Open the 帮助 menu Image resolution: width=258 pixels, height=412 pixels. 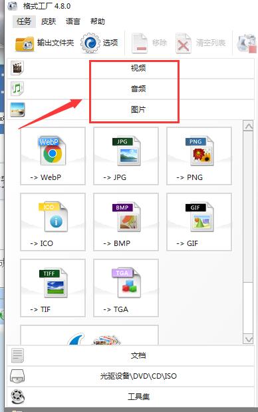point(98,21)
